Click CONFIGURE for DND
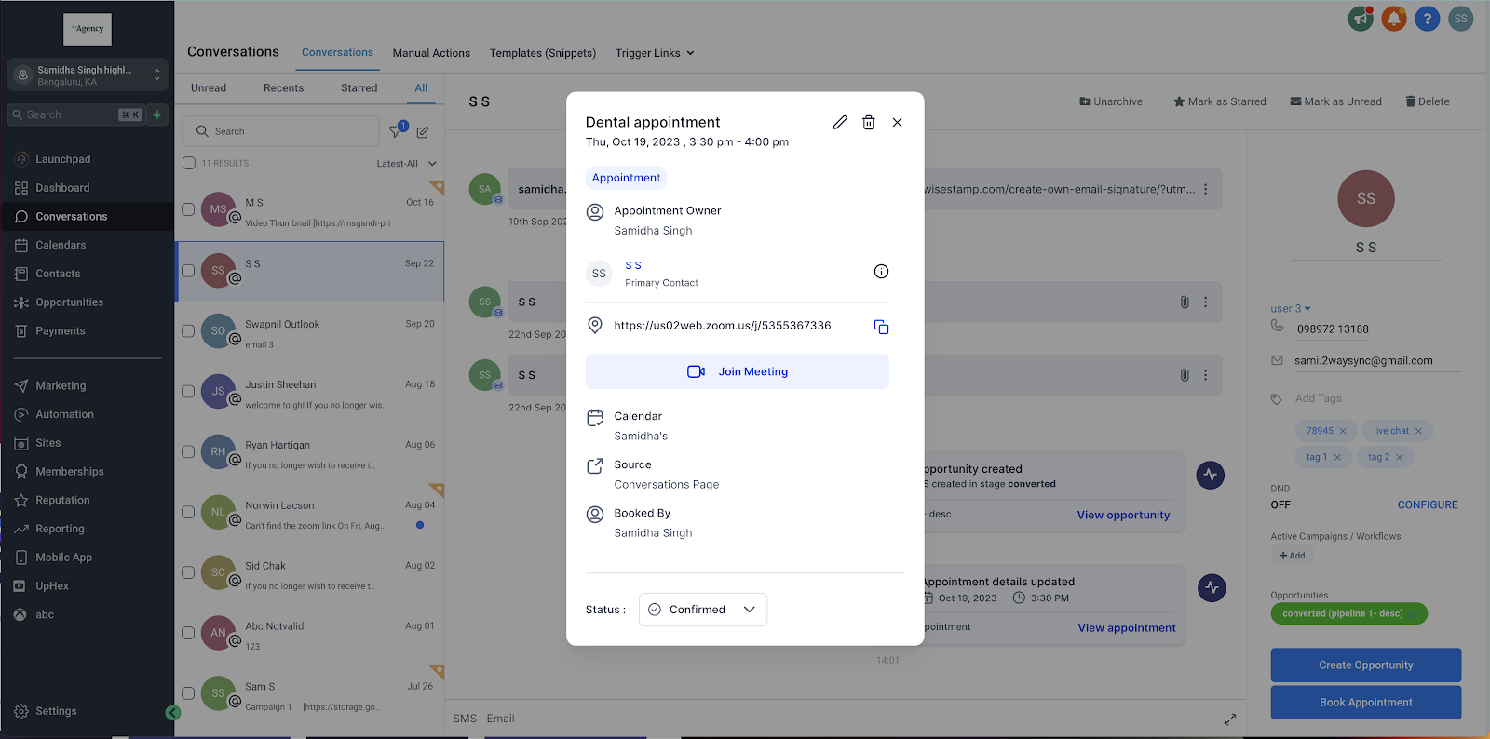The image size is (1490, 739). [1428, 504]
